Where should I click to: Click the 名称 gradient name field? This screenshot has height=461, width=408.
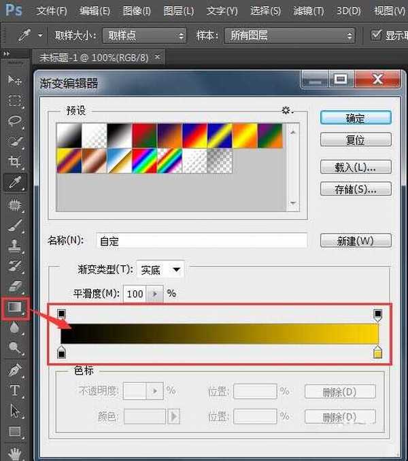201,241
